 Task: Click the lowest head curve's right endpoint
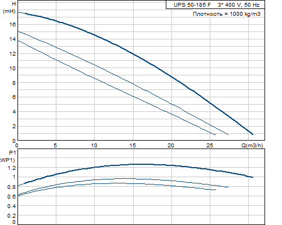click(x=215, y=134)
